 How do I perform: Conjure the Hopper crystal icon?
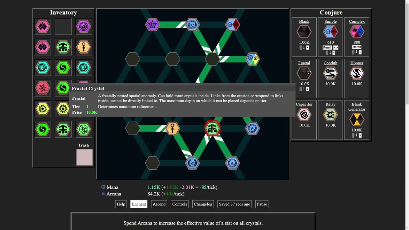357,73
